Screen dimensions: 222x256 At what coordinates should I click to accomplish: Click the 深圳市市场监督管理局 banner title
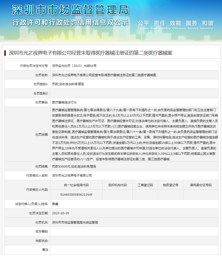(70, 10)
